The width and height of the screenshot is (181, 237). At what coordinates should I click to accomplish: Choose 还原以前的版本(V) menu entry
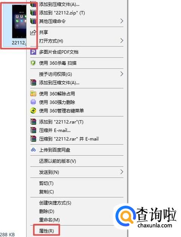(x=57, y=161)
